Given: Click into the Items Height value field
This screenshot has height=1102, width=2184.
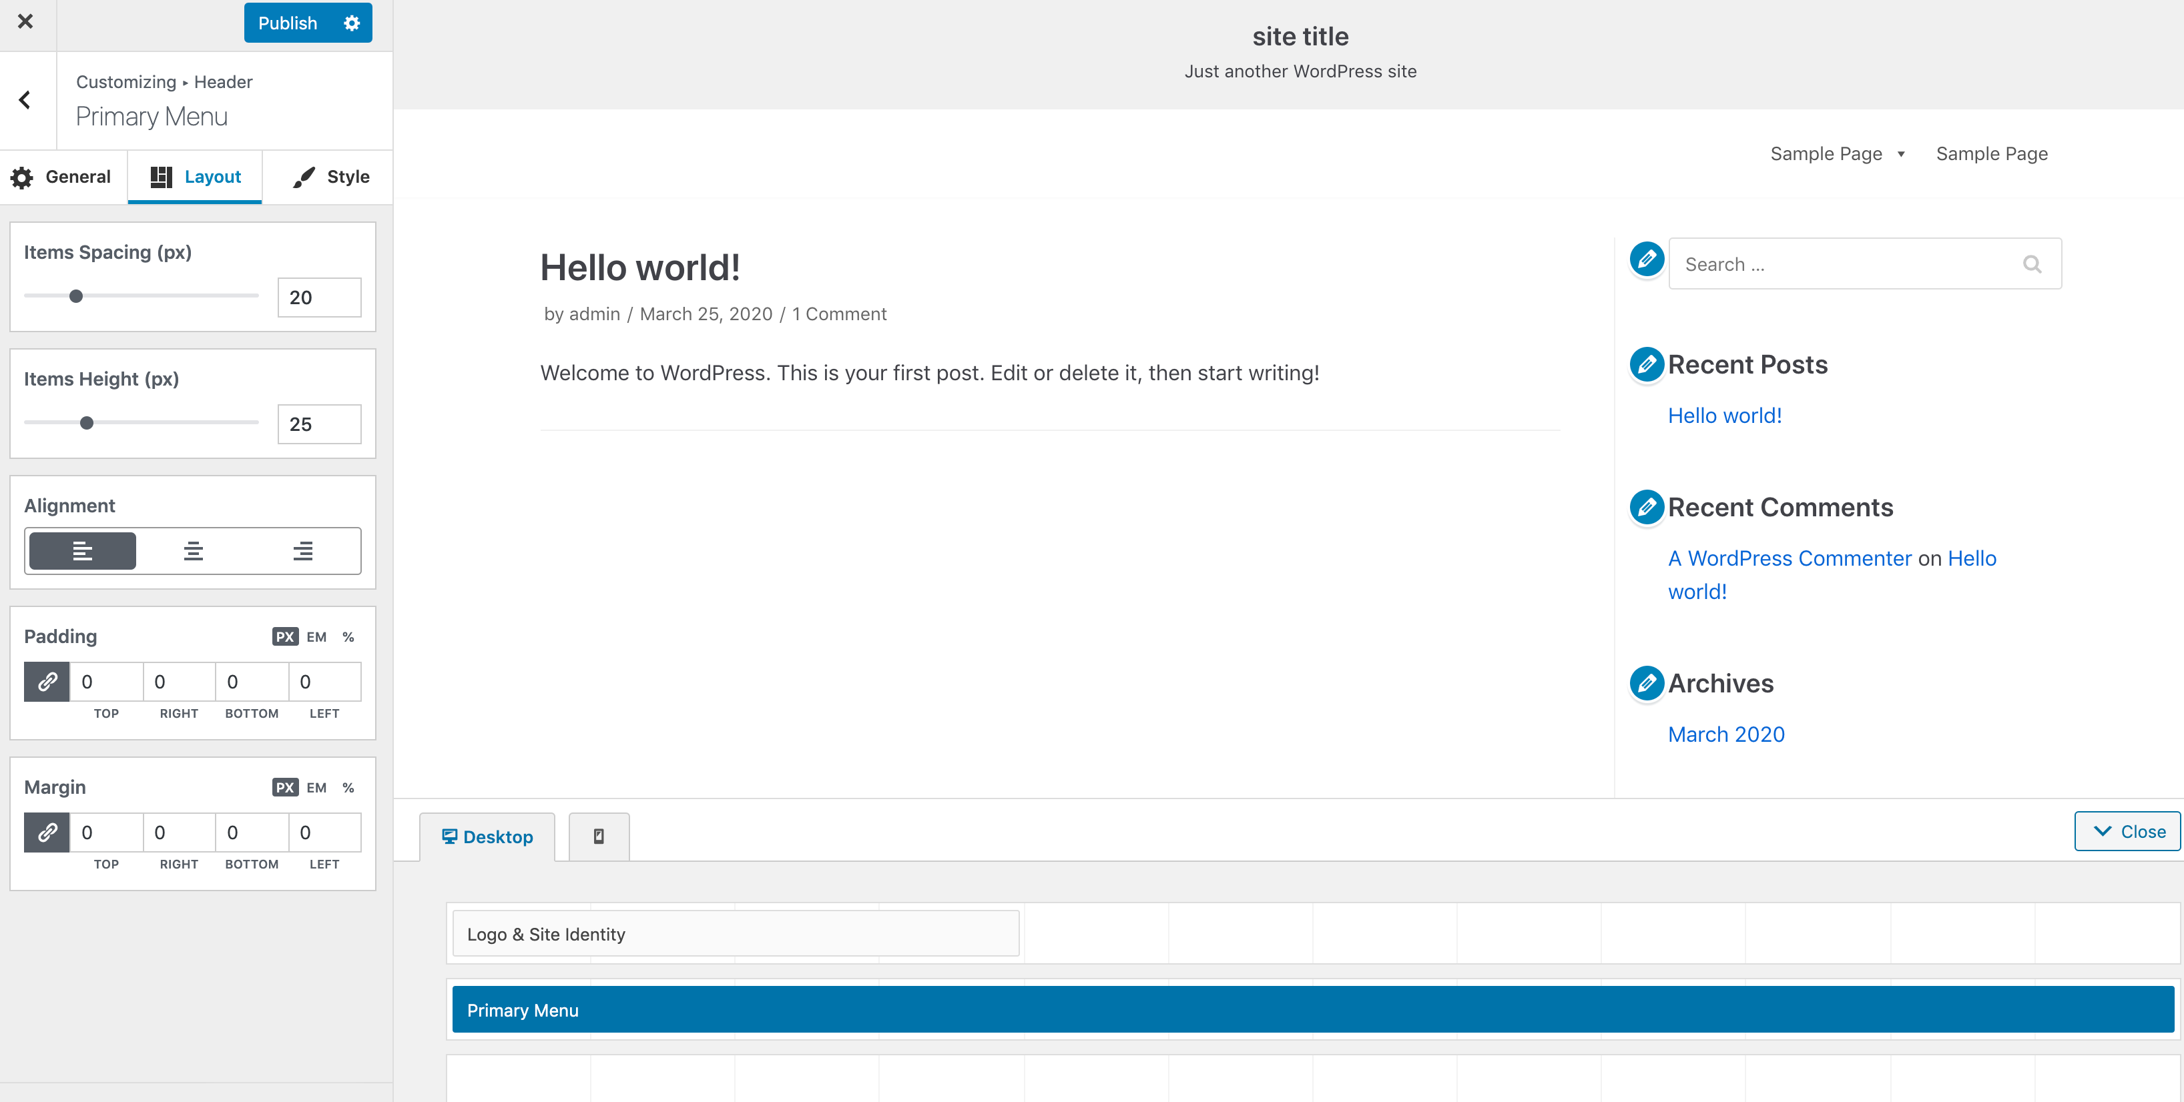Looking at the screenshot, I should (x=319, y=424).
